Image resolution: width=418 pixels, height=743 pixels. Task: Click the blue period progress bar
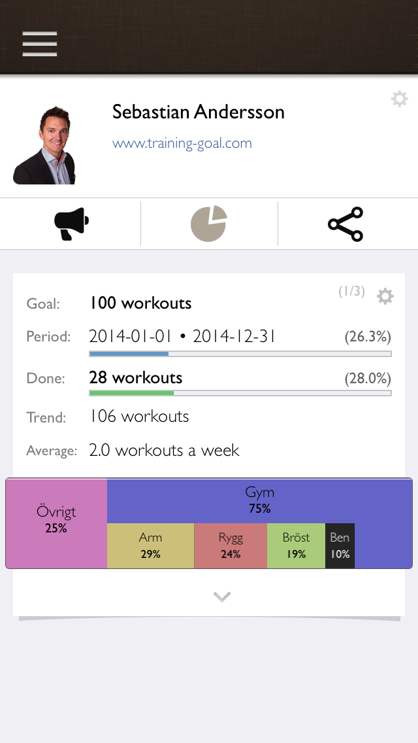click(240, 354)
